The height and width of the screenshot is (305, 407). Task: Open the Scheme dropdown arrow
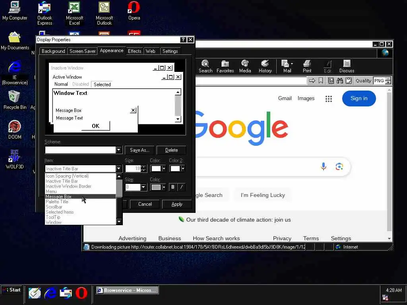click(118, 150)
